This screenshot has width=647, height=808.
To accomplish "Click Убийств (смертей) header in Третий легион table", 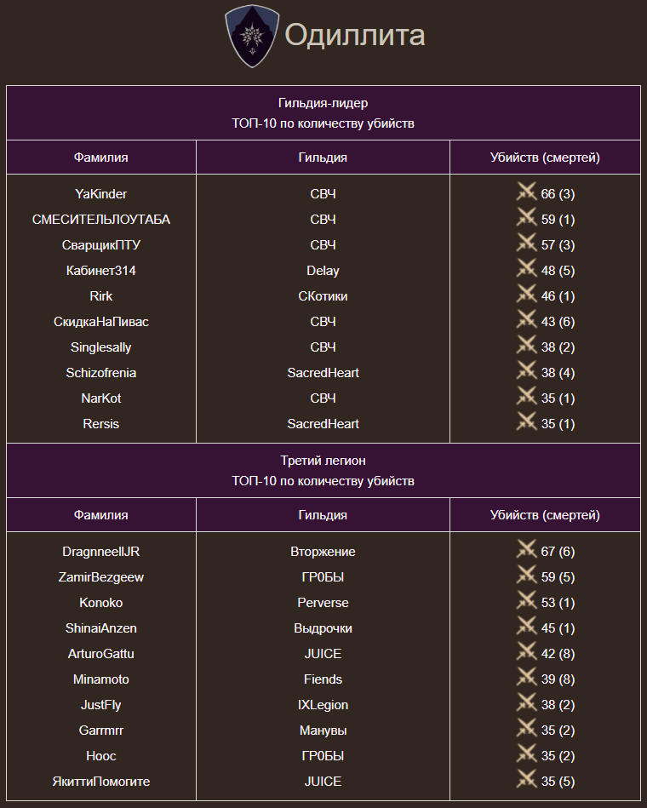I will tap(545, 515).
